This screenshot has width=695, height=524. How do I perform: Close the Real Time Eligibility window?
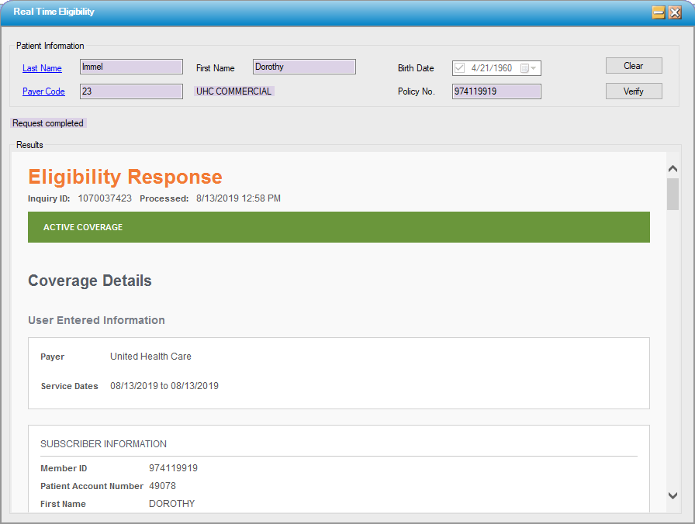[x=675, y=12]
